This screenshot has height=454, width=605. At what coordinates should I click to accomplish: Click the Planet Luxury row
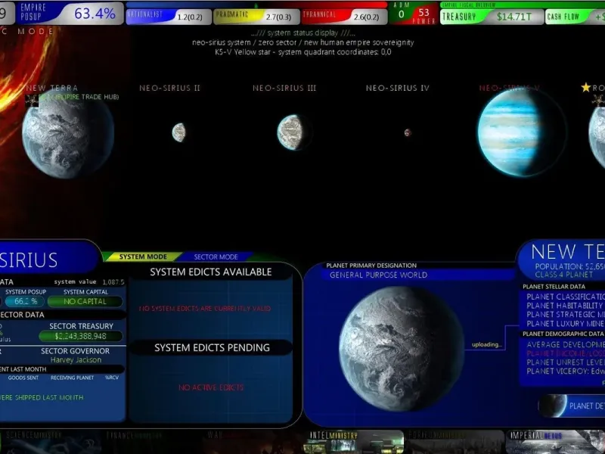click(566, 324)
